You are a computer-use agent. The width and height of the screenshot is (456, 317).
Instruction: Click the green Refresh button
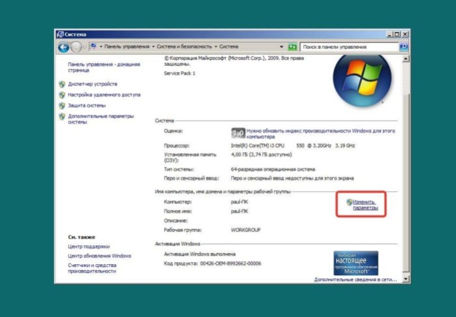(x=292, y=47)
